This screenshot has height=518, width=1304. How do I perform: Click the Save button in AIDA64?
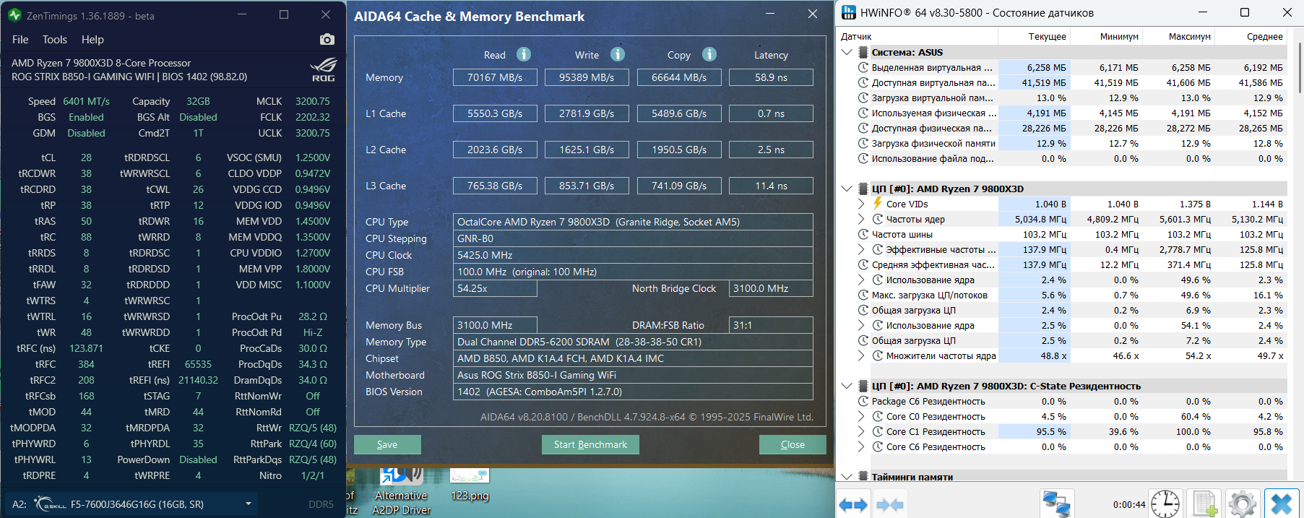[387, 444]
